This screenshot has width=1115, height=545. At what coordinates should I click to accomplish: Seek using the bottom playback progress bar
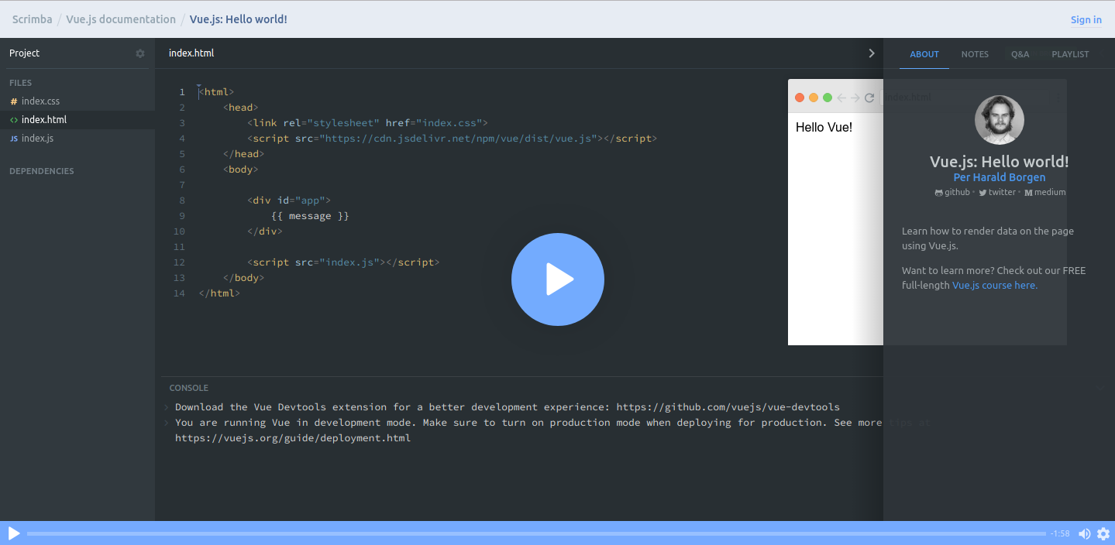pos(536,533)
